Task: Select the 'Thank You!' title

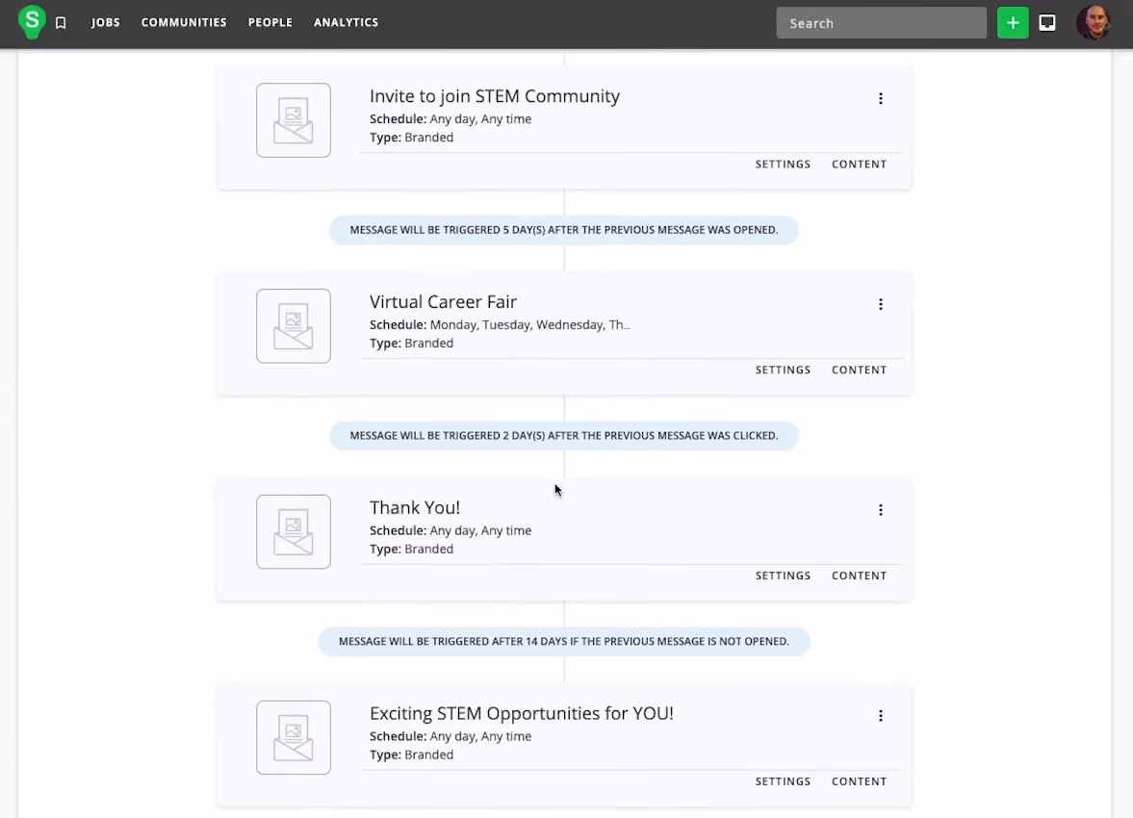Action: (415, 507)
